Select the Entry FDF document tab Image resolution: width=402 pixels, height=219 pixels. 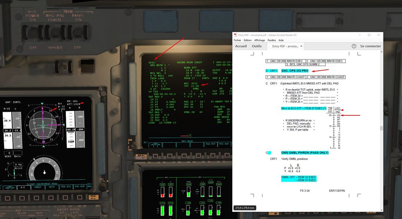point(285,46)
